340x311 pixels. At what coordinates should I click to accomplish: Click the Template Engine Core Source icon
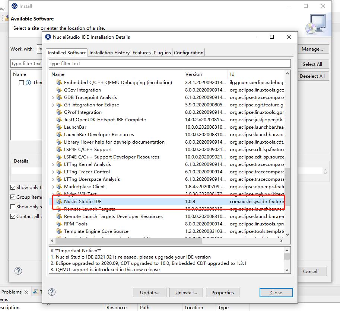tap(59, 231)
